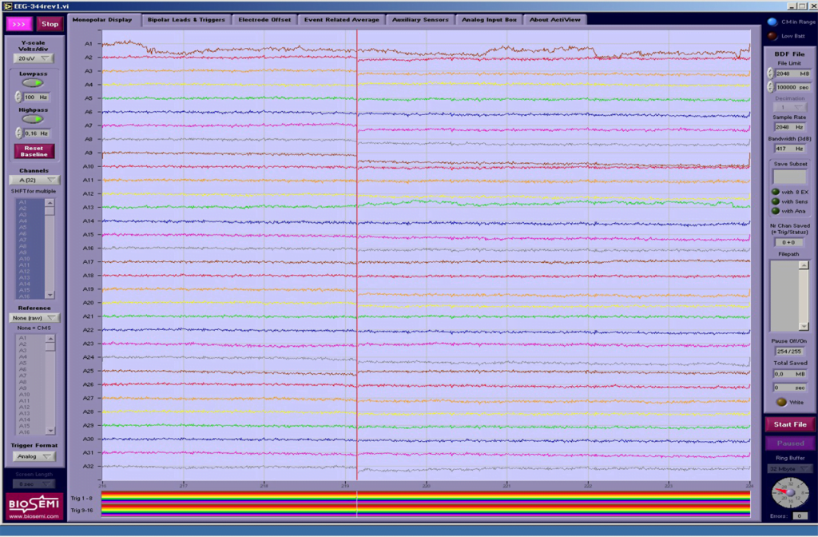This screenshot has height=537, width=818.
Task: Click the Stop button
Action: (x=50, y=24)
